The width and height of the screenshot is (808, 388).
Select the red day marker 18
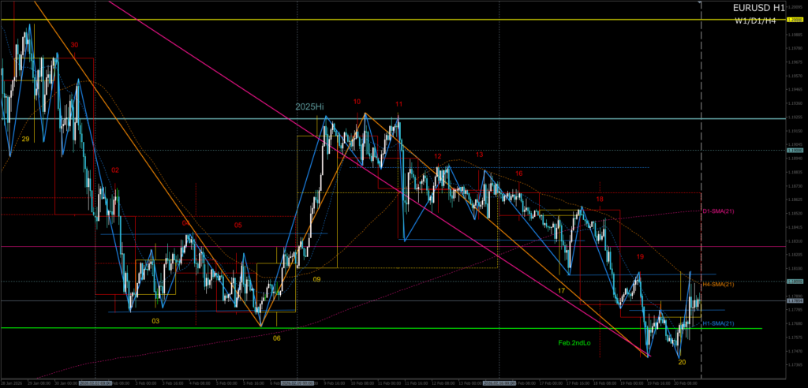(x=600, y=200)
